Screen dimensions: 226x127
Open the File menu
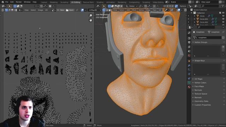click(x=7, y=2)
